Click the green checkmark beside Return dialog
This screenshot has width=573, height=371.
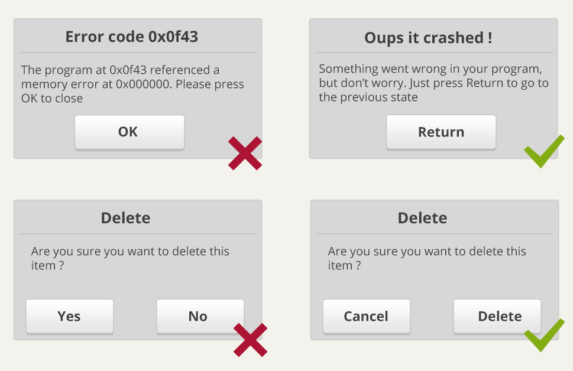[544, 151]
